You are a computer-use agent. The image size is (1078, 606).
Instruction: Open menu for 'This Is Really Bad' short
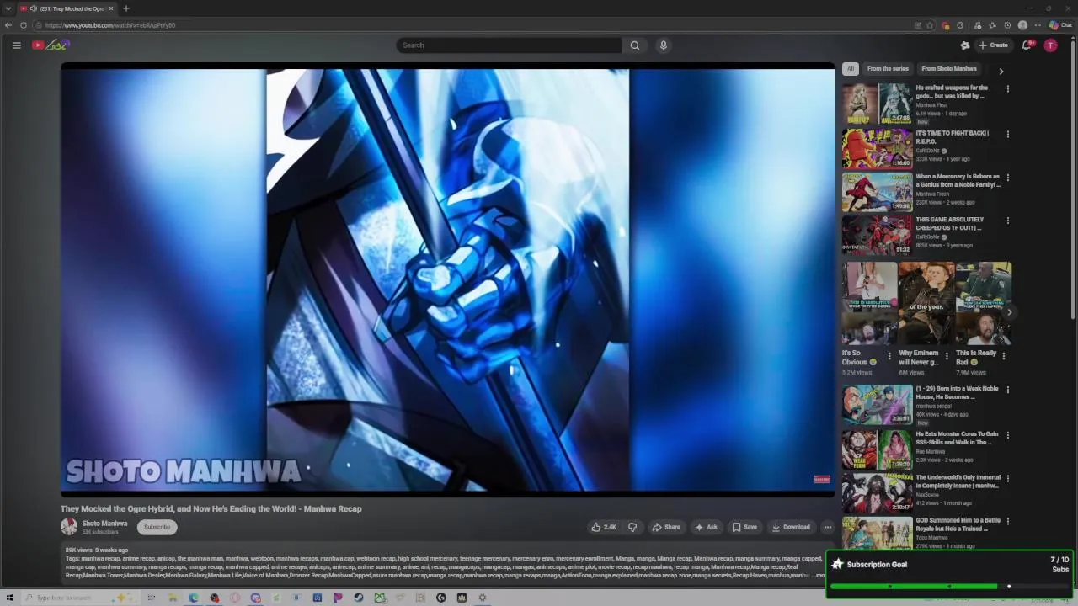coord(1003,356)
